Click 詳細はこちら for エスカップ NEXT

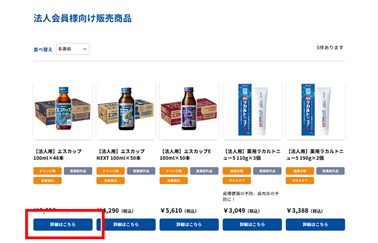[x=126, y=225]
